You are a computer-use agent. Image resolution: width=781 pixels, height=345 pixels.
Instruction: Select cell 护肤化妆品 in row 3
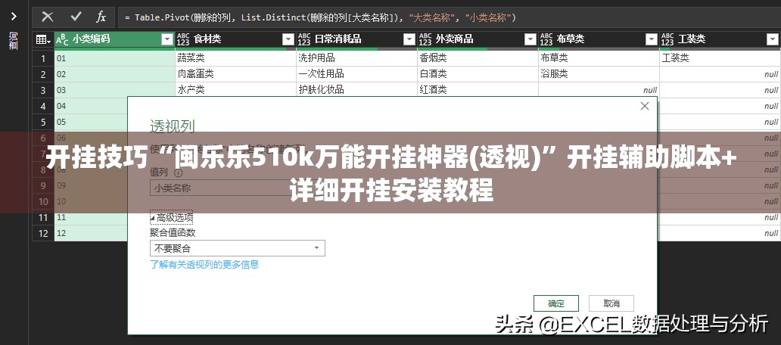[356, 90]
